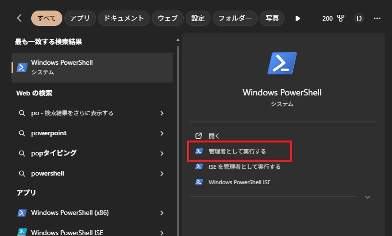Go back with the left arrow icon

(21, 18)
